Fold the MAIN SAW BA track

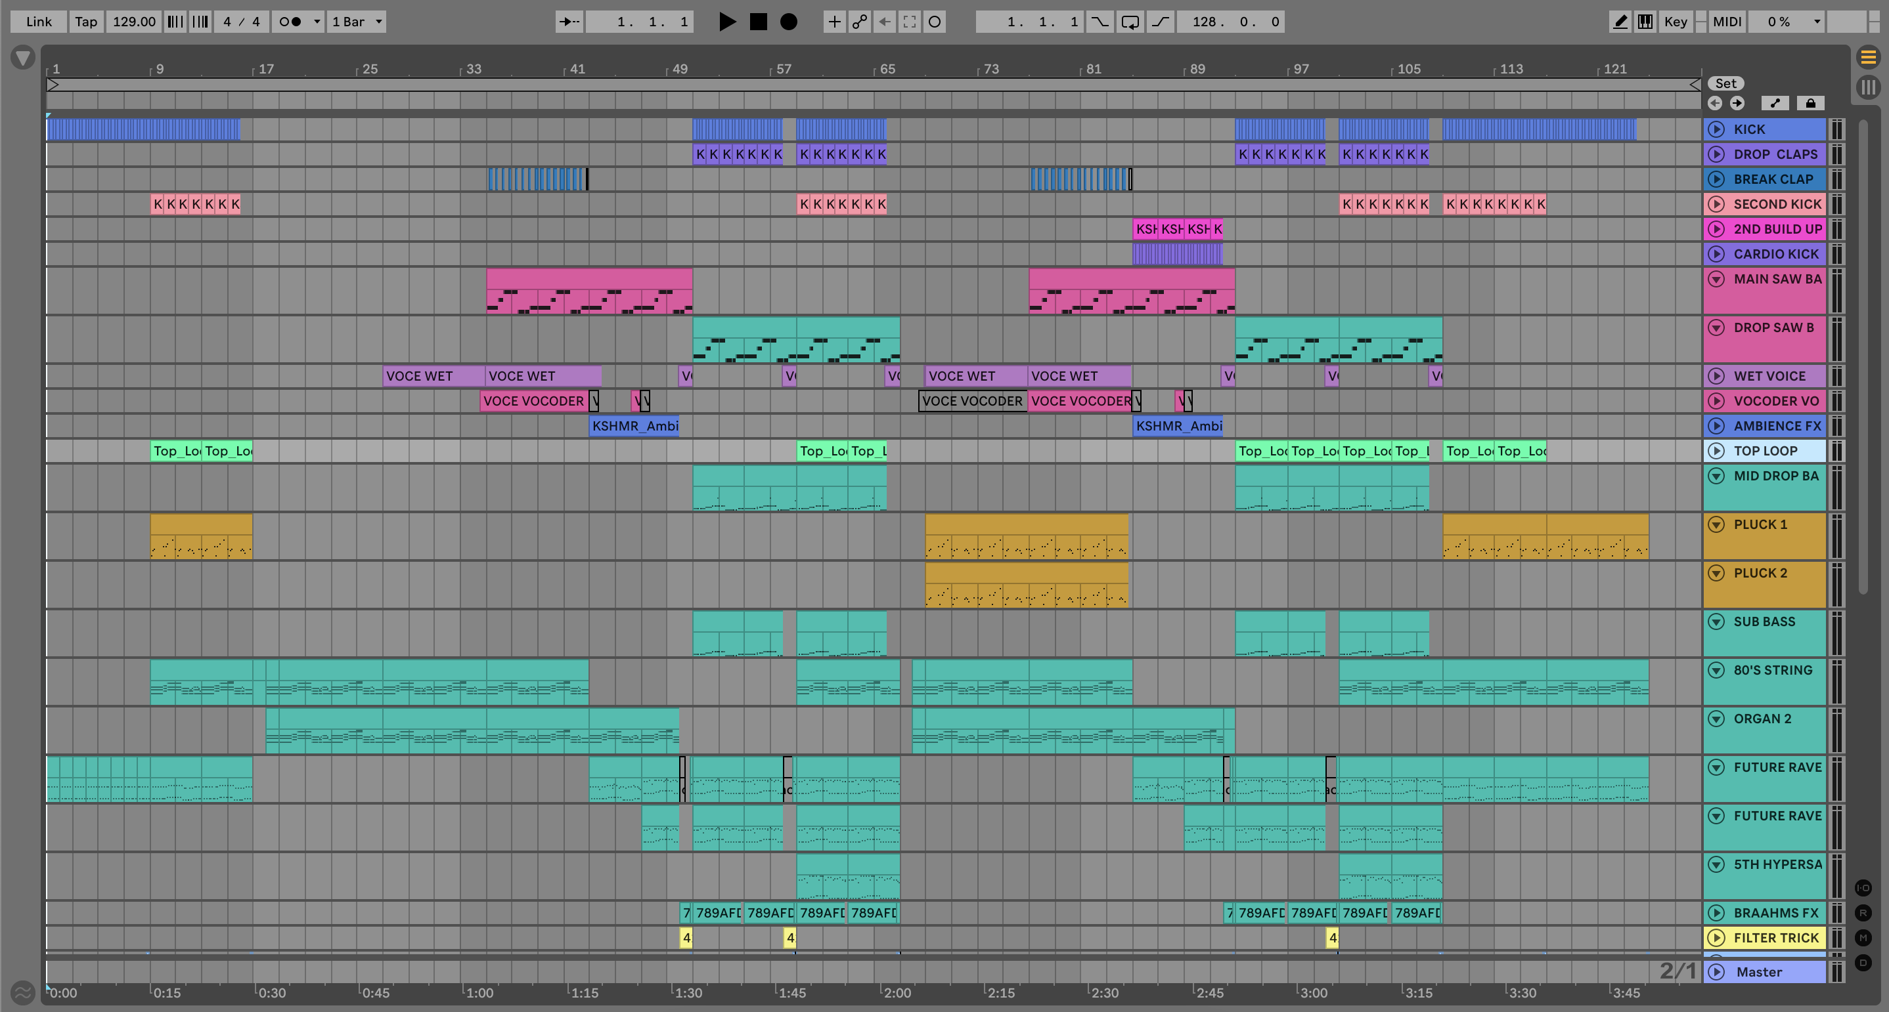click(1716, 278)
